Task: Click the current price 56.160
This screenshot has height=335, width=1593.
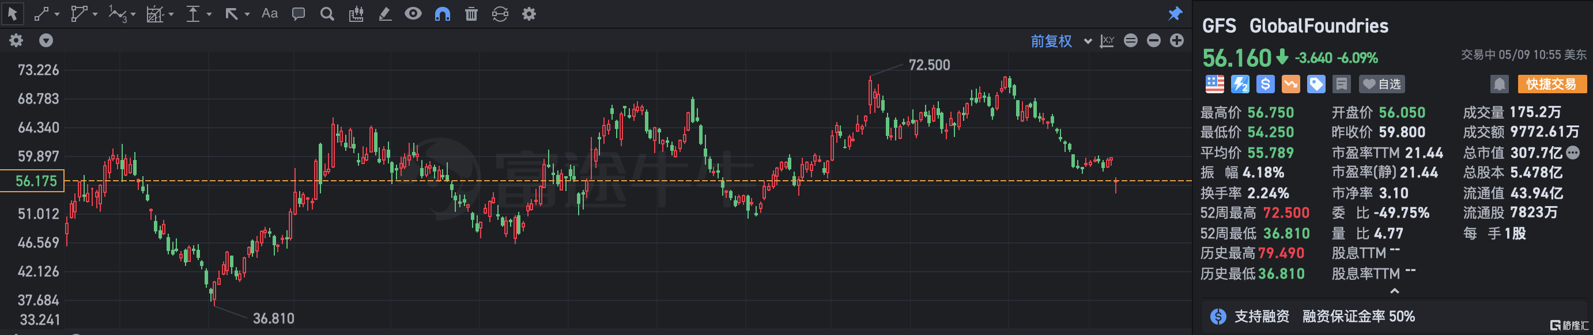Action: [1236, 58]
